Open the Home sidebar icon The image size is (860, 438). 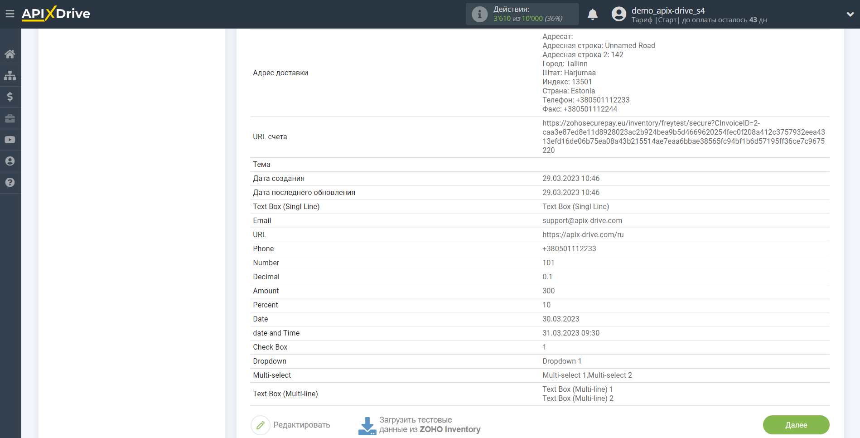pyautogui.click(x=10, y=54)
